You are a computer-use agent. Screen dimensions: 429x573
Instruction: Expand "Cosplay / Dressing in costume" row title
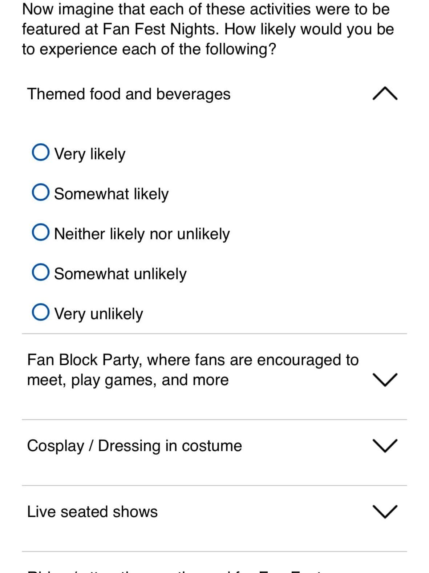click(134, 446)
